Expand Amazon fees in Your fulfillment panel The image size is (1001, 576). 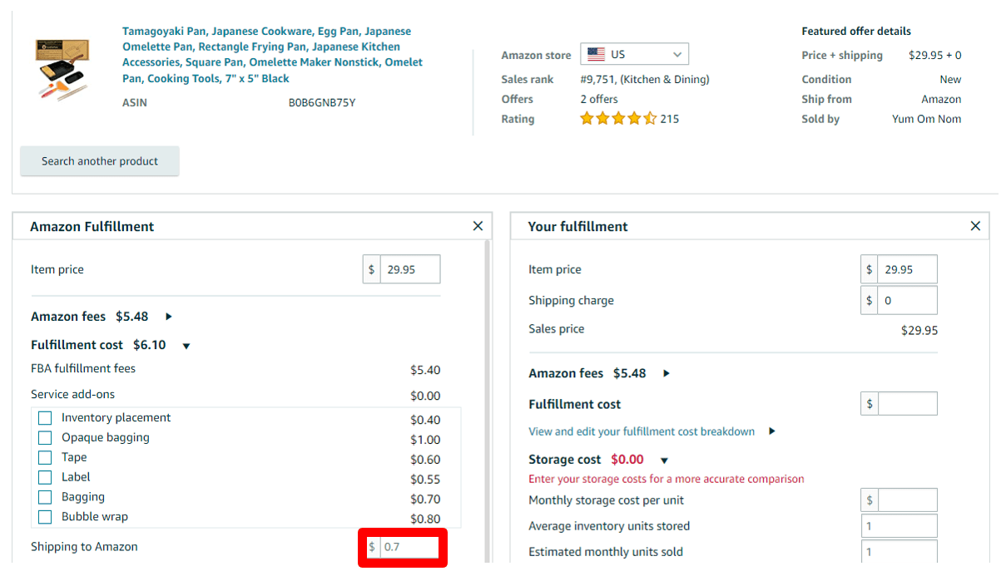(x=667, y=374)
